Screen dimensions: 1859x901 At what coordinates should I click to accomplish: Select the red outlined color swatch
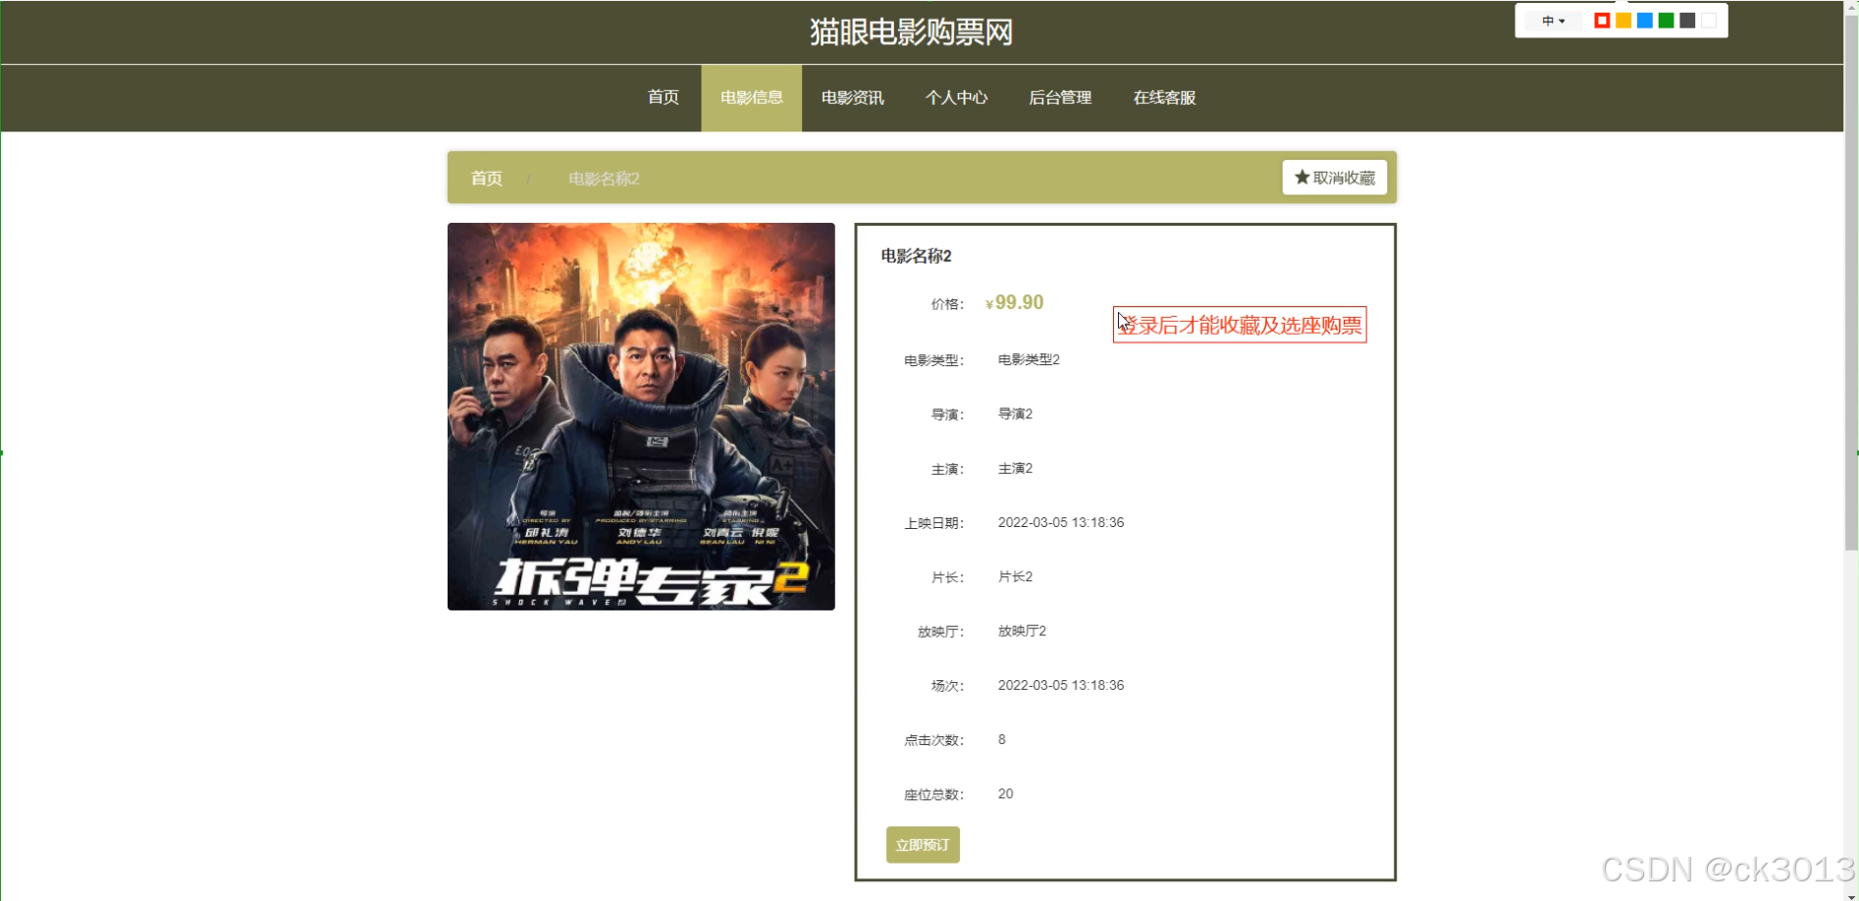tap(1602, 21)
